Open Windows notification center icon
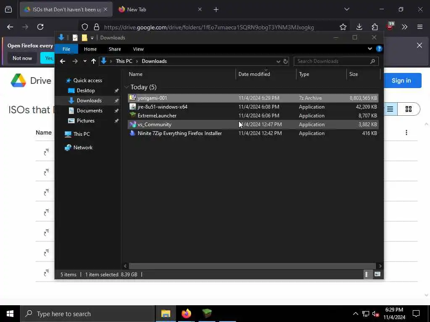Viewport: 430px width, 322px height. pos(416,314)
